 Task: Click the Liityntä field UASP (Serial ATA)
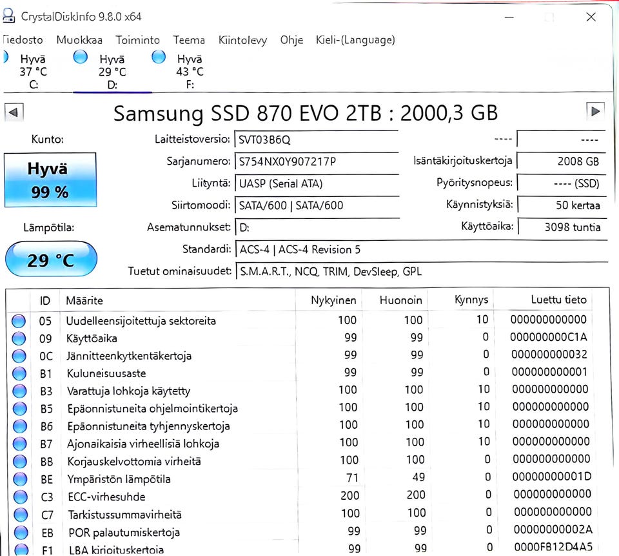(316, 183)
